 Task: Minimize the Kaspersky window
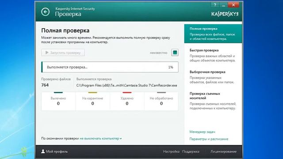tap(223, 5)
